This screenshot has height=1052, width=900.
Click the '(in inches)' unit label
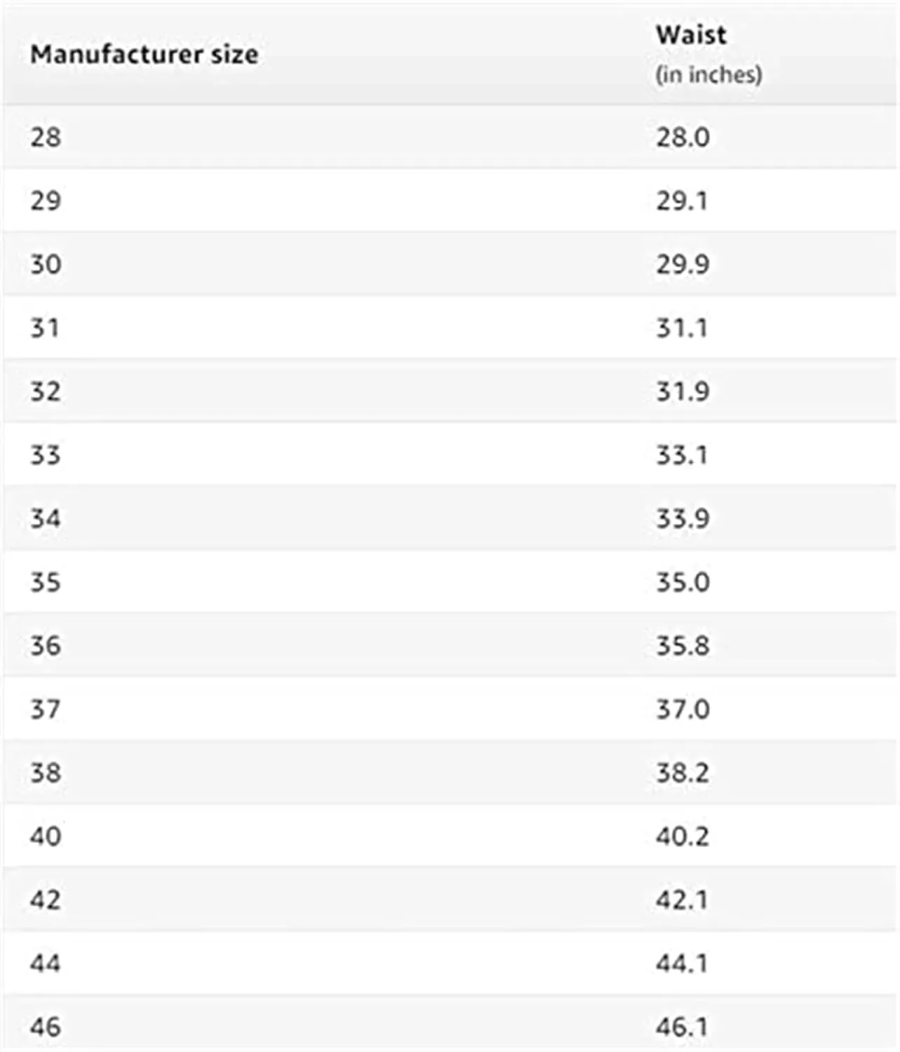tap(708, 74)
